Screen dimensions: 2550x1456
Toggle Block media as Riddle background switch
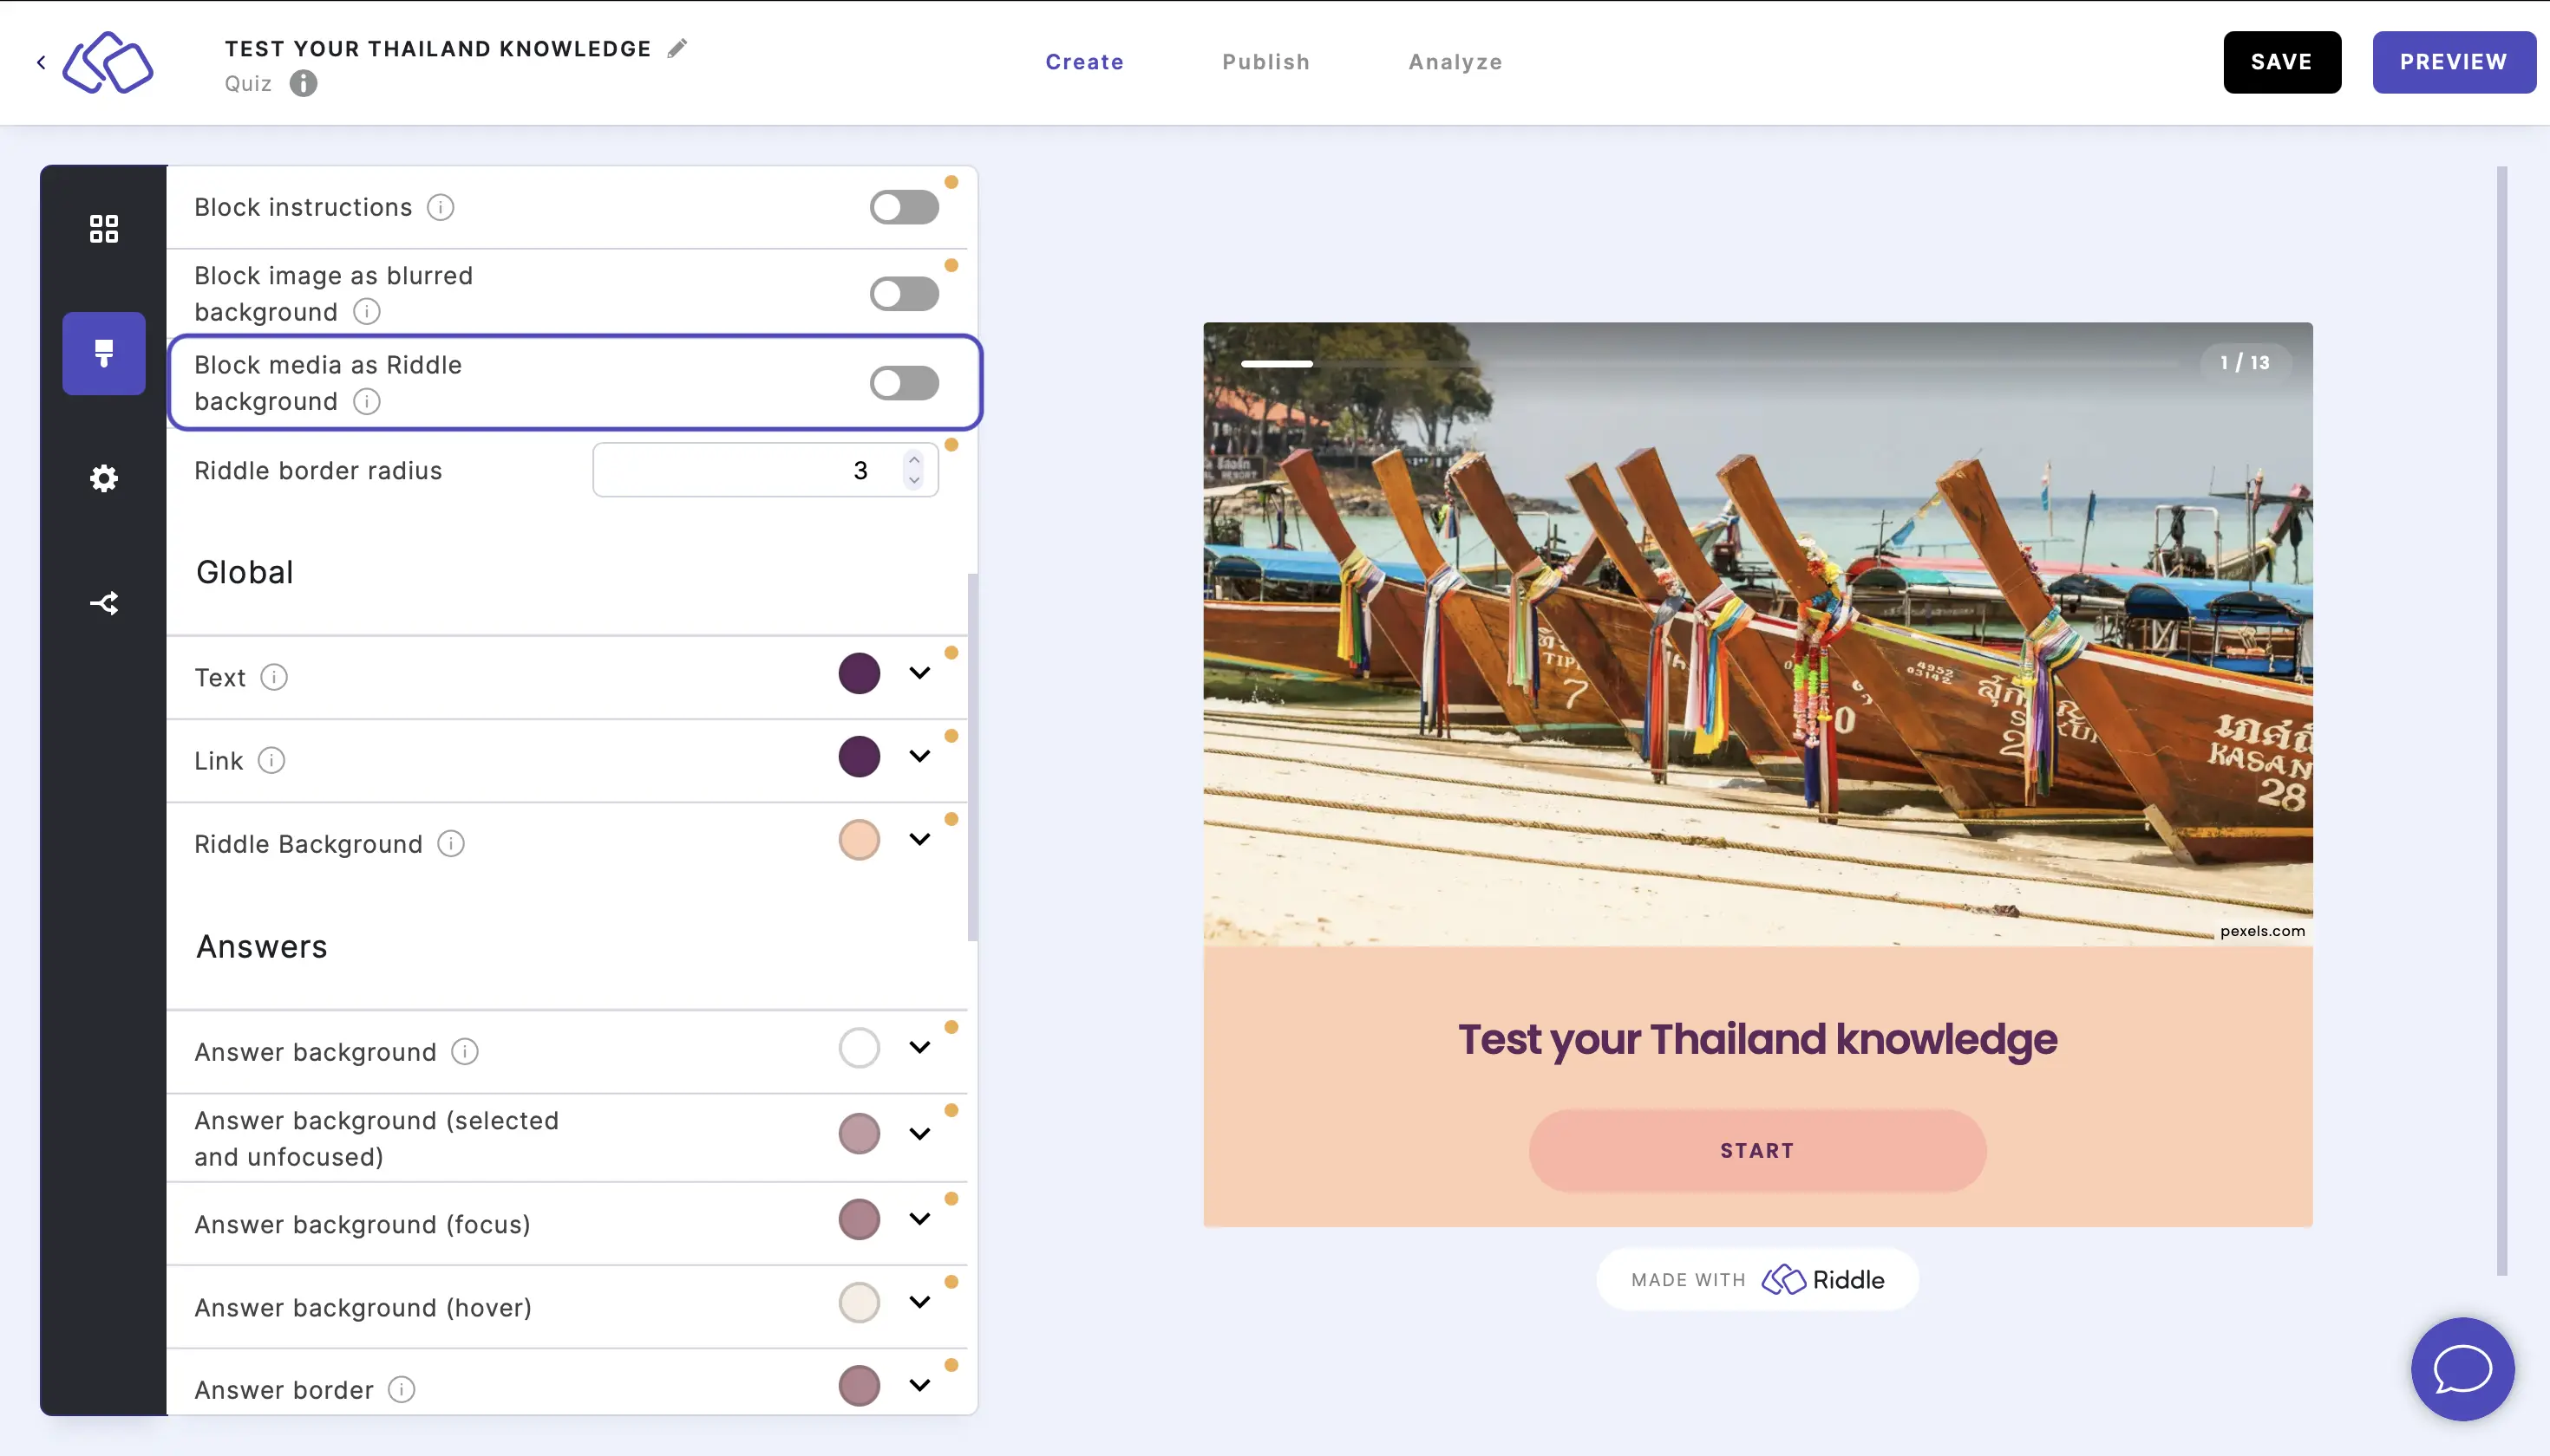click(x=904, y=383)
